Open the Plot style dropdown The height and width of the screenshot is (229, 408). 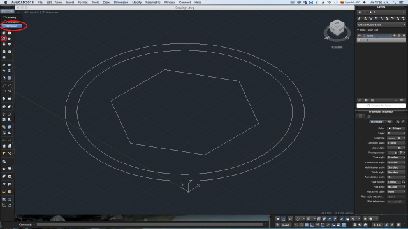click(x=397, y=187)
